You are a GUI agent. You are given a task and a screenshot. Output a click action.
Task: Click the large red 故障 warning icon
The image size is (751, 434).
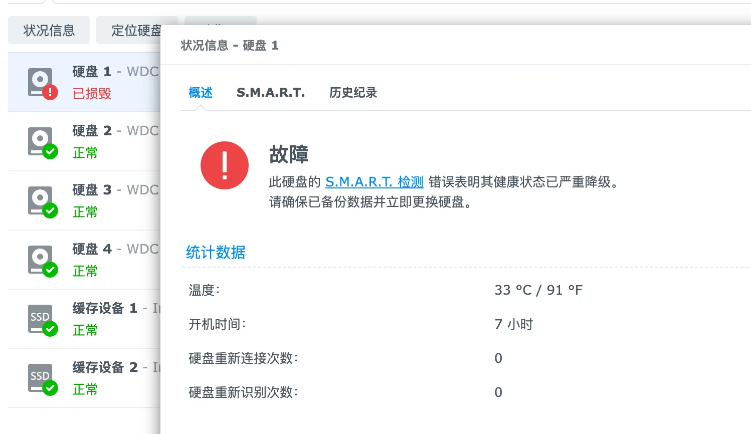click(224, 165)
